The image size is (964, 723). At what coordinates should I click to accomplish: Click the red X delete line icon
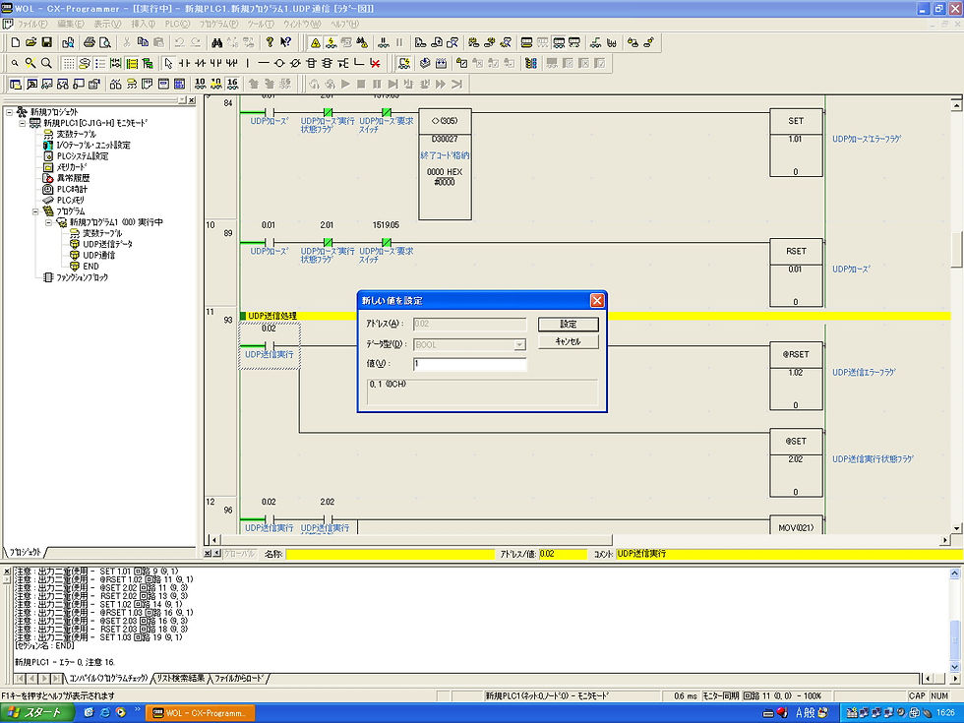click(375, 63)
